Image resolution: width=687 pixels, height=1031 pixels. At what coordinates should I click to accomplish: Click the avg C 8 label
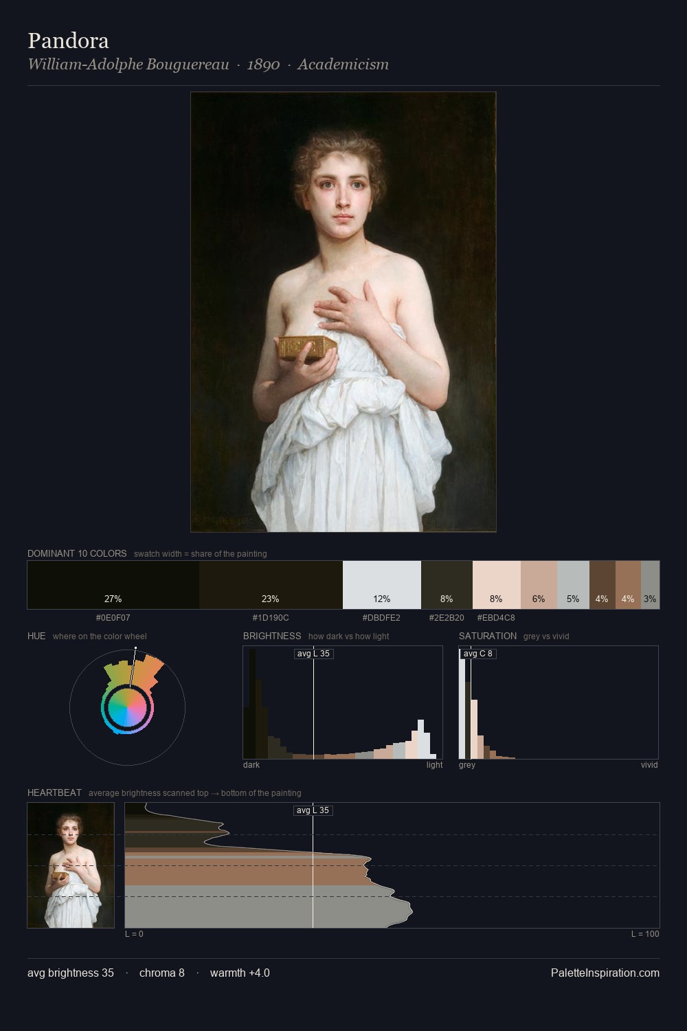(x=478, y=654)
